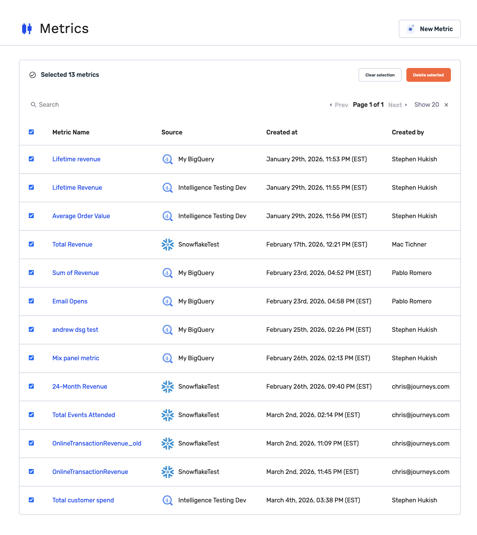Click the Delete selected button
The image size is (477, 535).
(x=428, y=75)
